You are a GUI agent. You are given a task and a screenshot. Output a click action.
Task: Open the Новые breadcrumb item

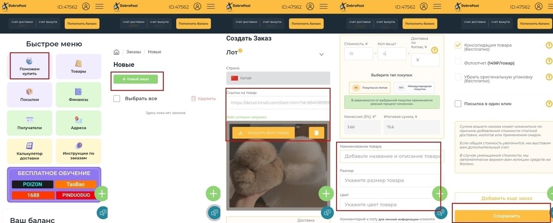click(155, 52)
